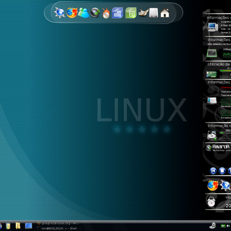This screenshot has height=231, width=231.
Task: Open Konqueror globe from the sidebar shortcuts
Action: pyautogui.click(x=225, y=185)
